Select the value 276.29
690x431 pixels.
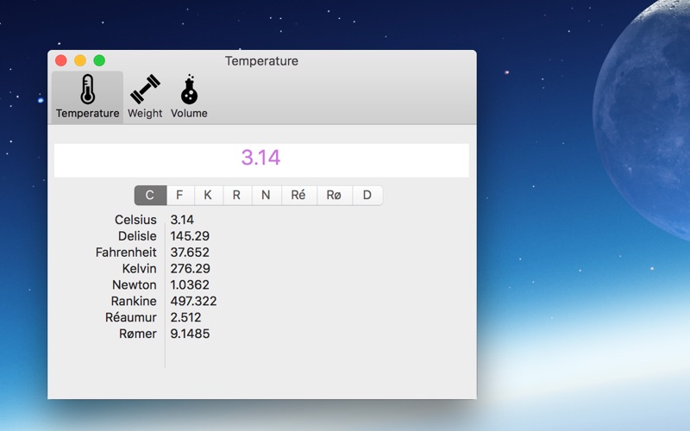pyautogui.click(x=190, y=268)
